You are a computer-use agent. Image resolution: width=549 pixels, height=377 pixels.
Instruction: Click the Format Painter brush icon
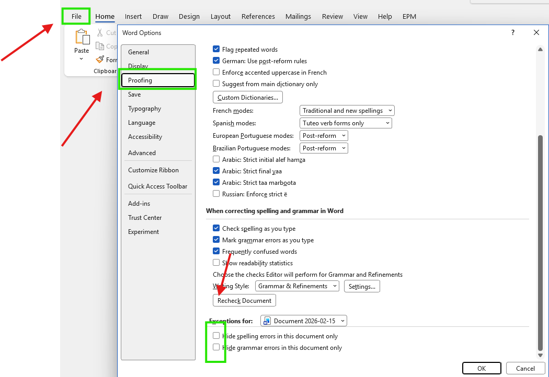pyautogui.click(x=100, y=60)
